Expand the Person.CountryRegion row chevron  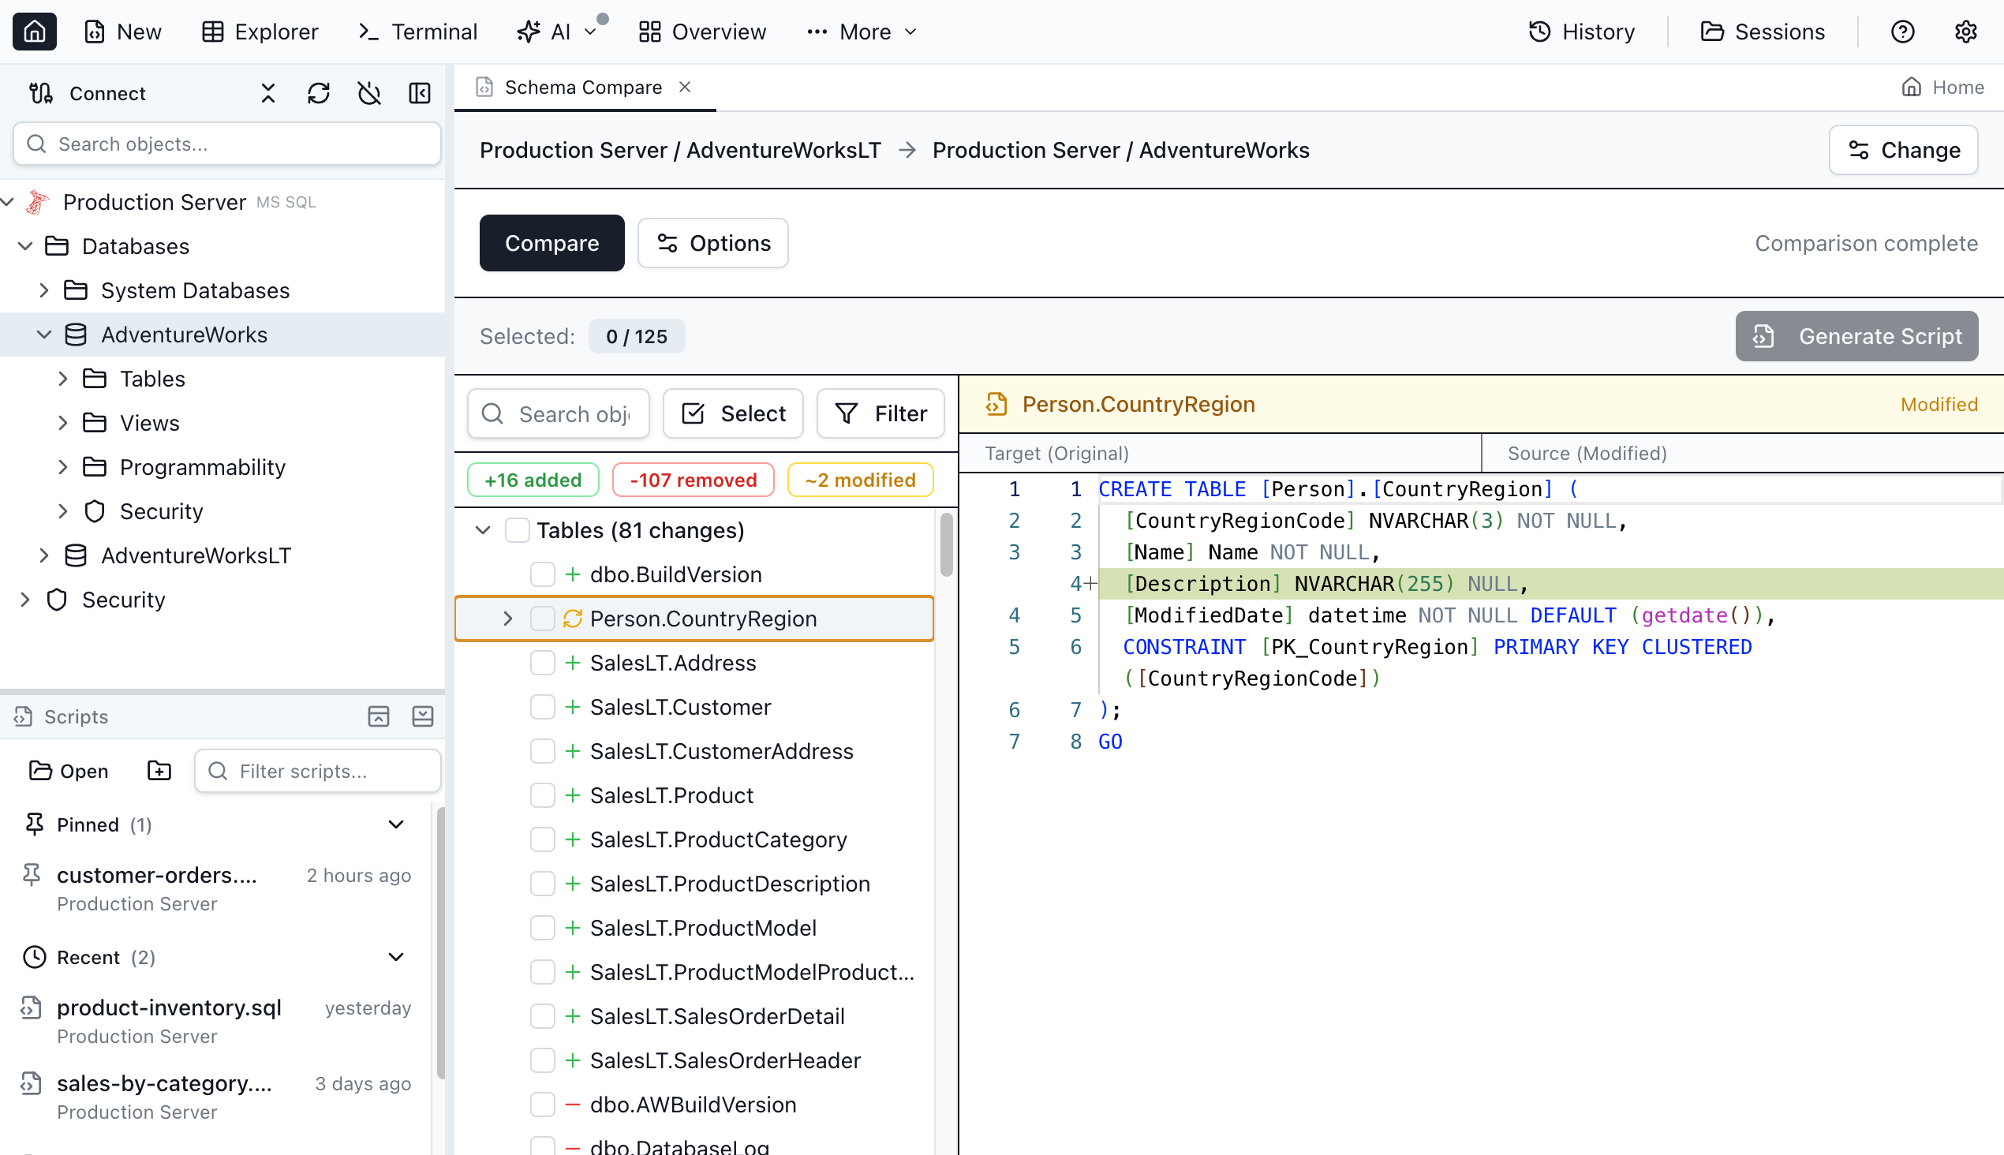(x=508, y=618)
